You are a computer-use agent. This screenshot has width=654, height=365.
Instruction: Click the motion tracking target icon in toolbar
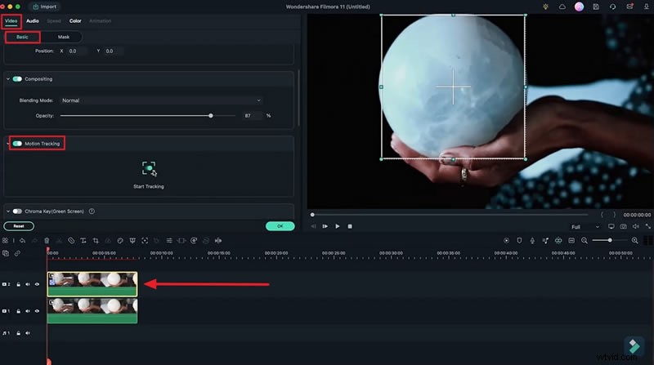[145, 240]
